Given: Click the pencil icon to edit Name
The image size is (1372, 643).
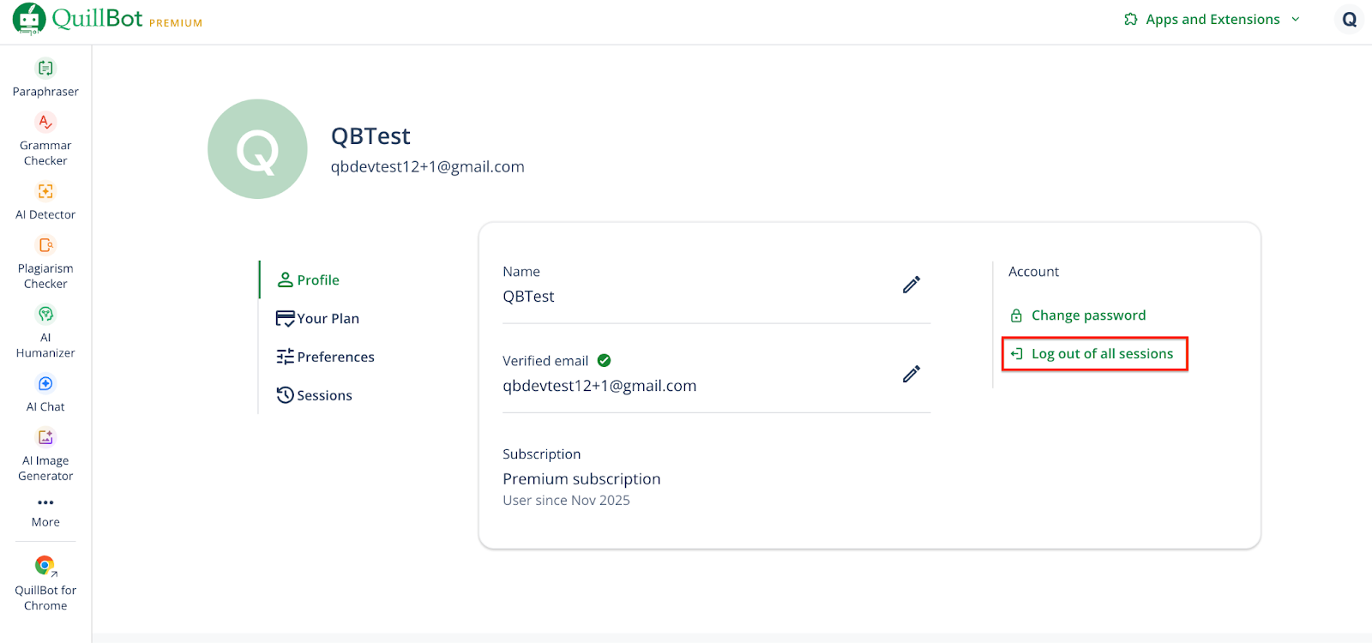Looking at the screenshot, I should coord(912,285).
